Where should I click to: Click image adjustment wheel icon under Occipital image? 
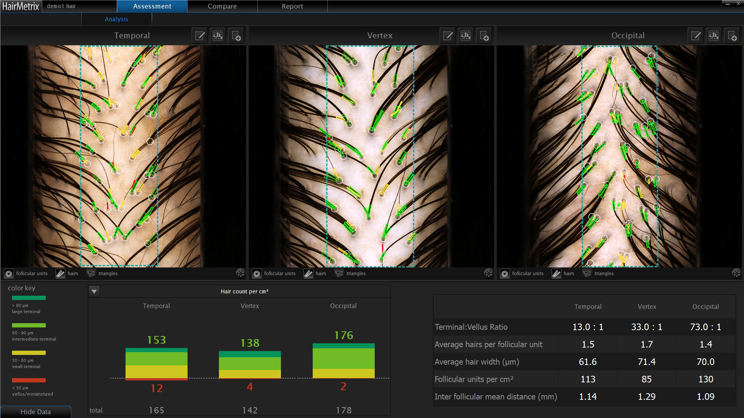[x=736, y=273]
